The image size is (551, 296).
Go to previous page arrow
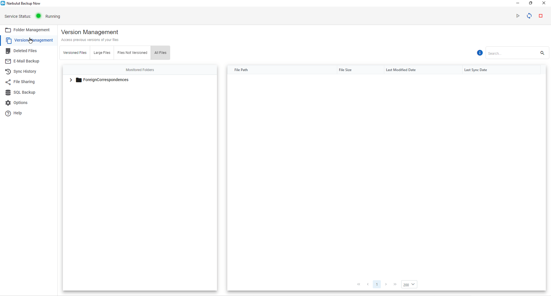click(368, 284)
